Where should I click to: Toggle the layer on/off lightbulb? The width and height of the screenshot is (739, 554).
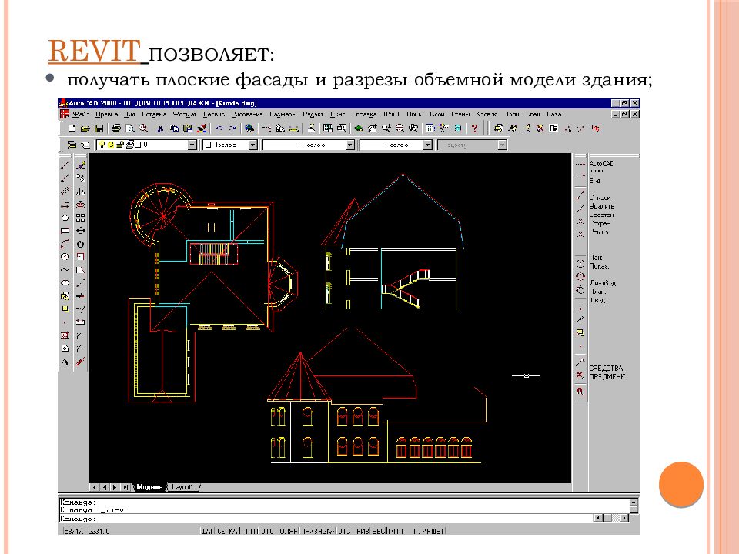pyautogui.click(x=102, y=145)
